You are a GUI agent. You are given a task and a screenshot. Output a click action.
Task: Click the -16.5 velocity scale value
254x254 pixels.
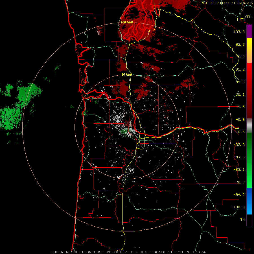[239, 132]
